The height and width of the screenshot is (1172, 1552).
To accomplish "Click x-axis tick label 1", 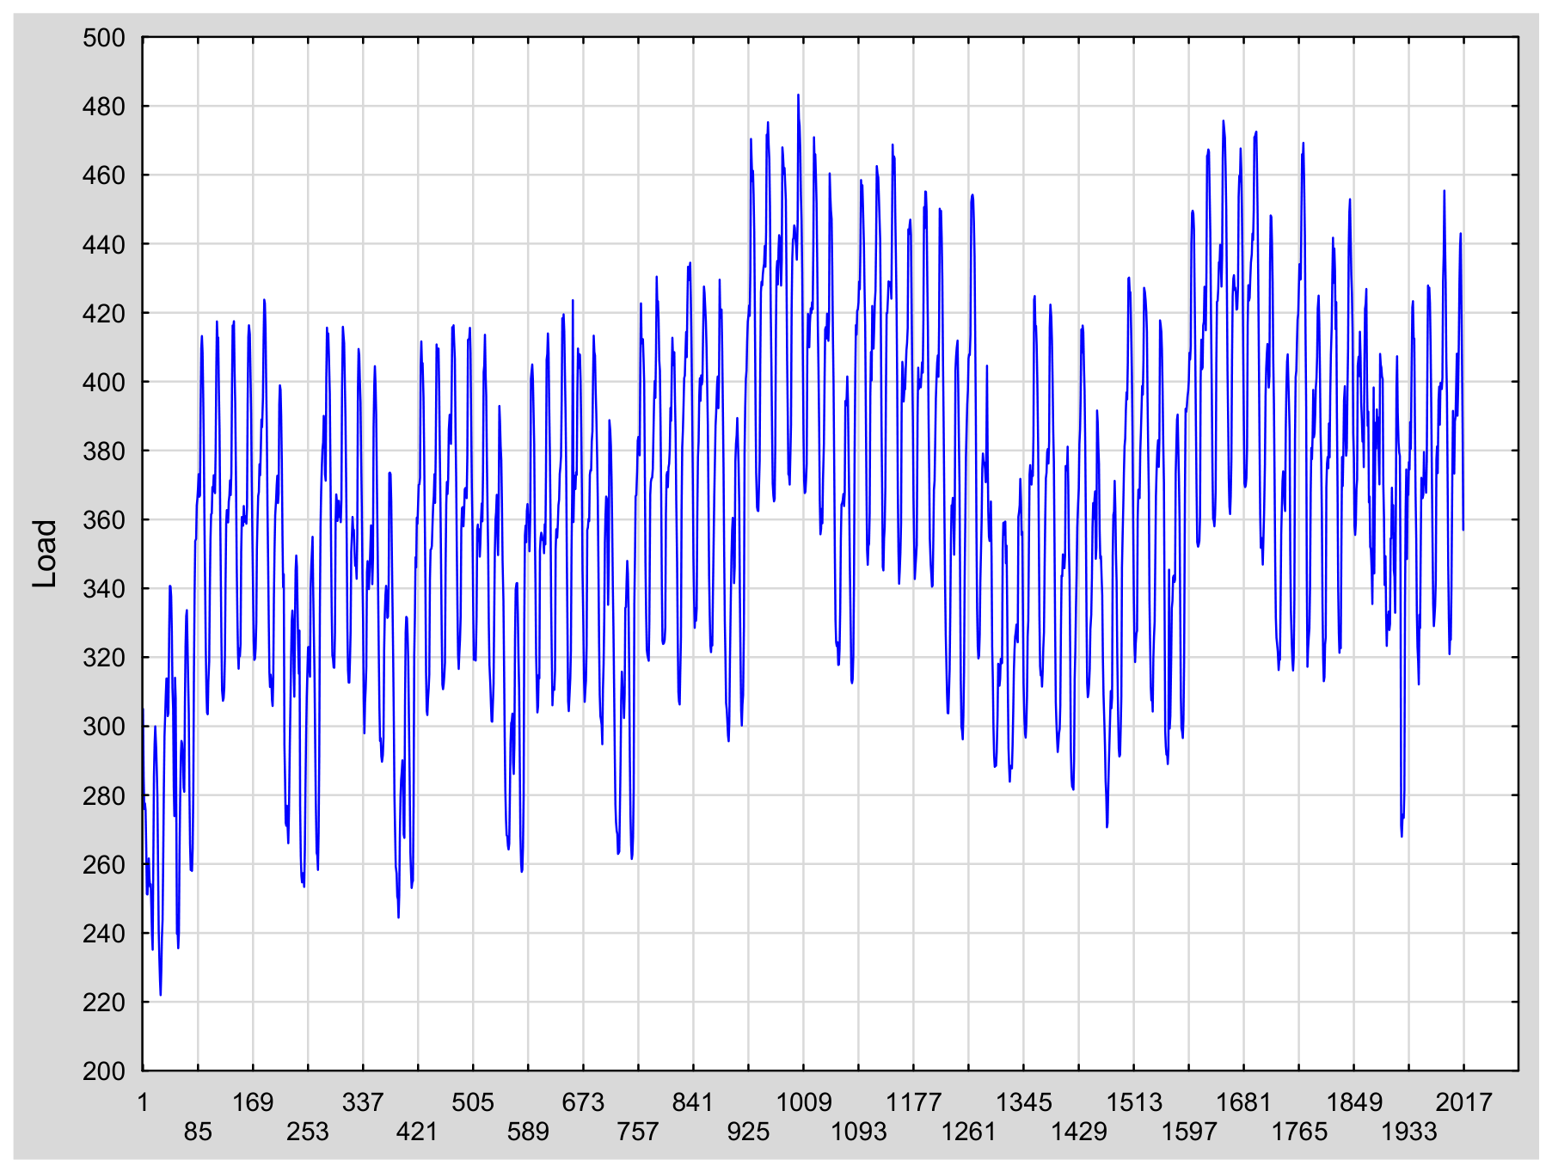I will (143, 1102).
